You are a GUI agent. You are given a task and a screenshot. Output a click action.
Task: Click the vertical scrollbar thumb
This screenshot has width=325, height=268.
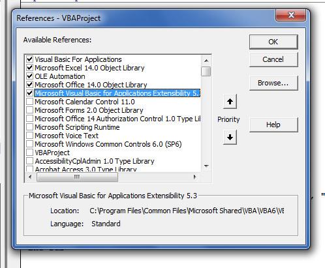206,71
